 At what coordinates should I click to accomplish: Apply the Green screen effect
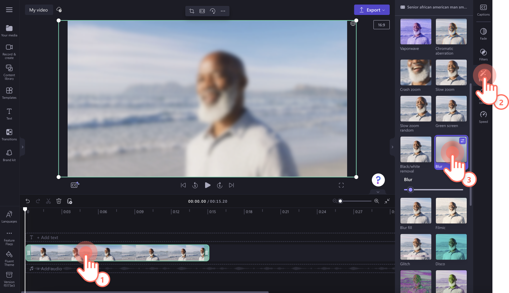(x=451, y=108)
